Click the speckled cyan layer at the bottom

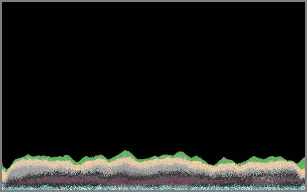[153, 188]
